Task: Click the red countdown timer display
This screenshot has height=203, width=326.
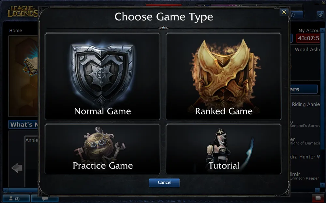Action: 308,38
